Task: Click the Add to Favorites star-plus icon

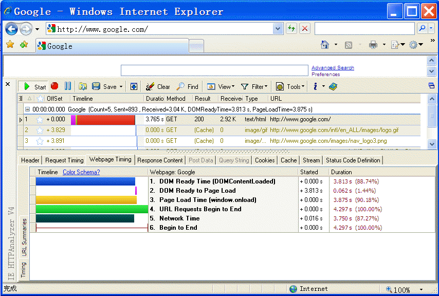Action: 24,45
